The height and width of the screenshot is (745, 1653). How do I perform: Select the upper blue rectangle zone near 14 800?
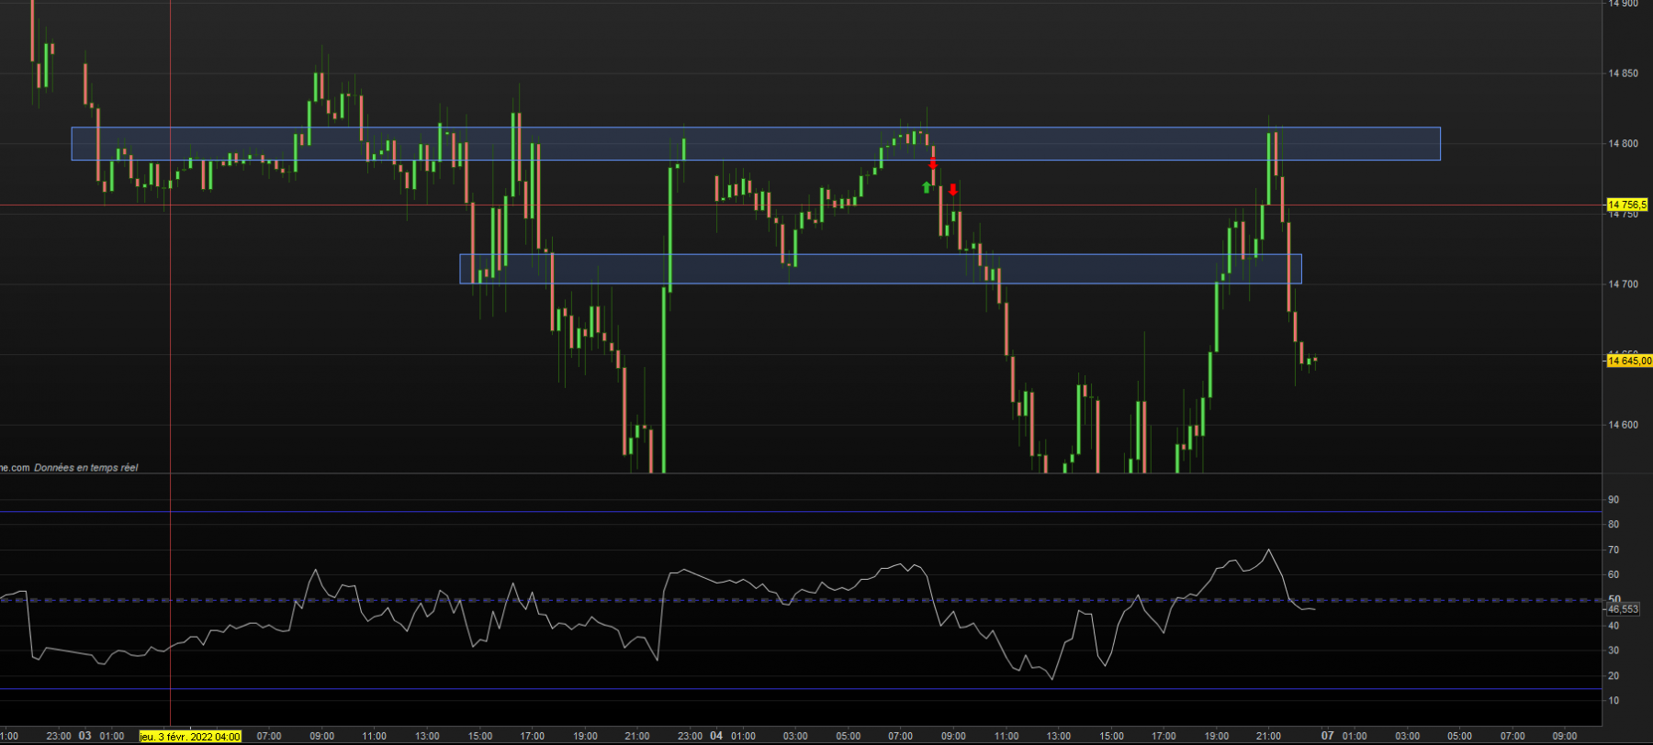coord(756,143)
